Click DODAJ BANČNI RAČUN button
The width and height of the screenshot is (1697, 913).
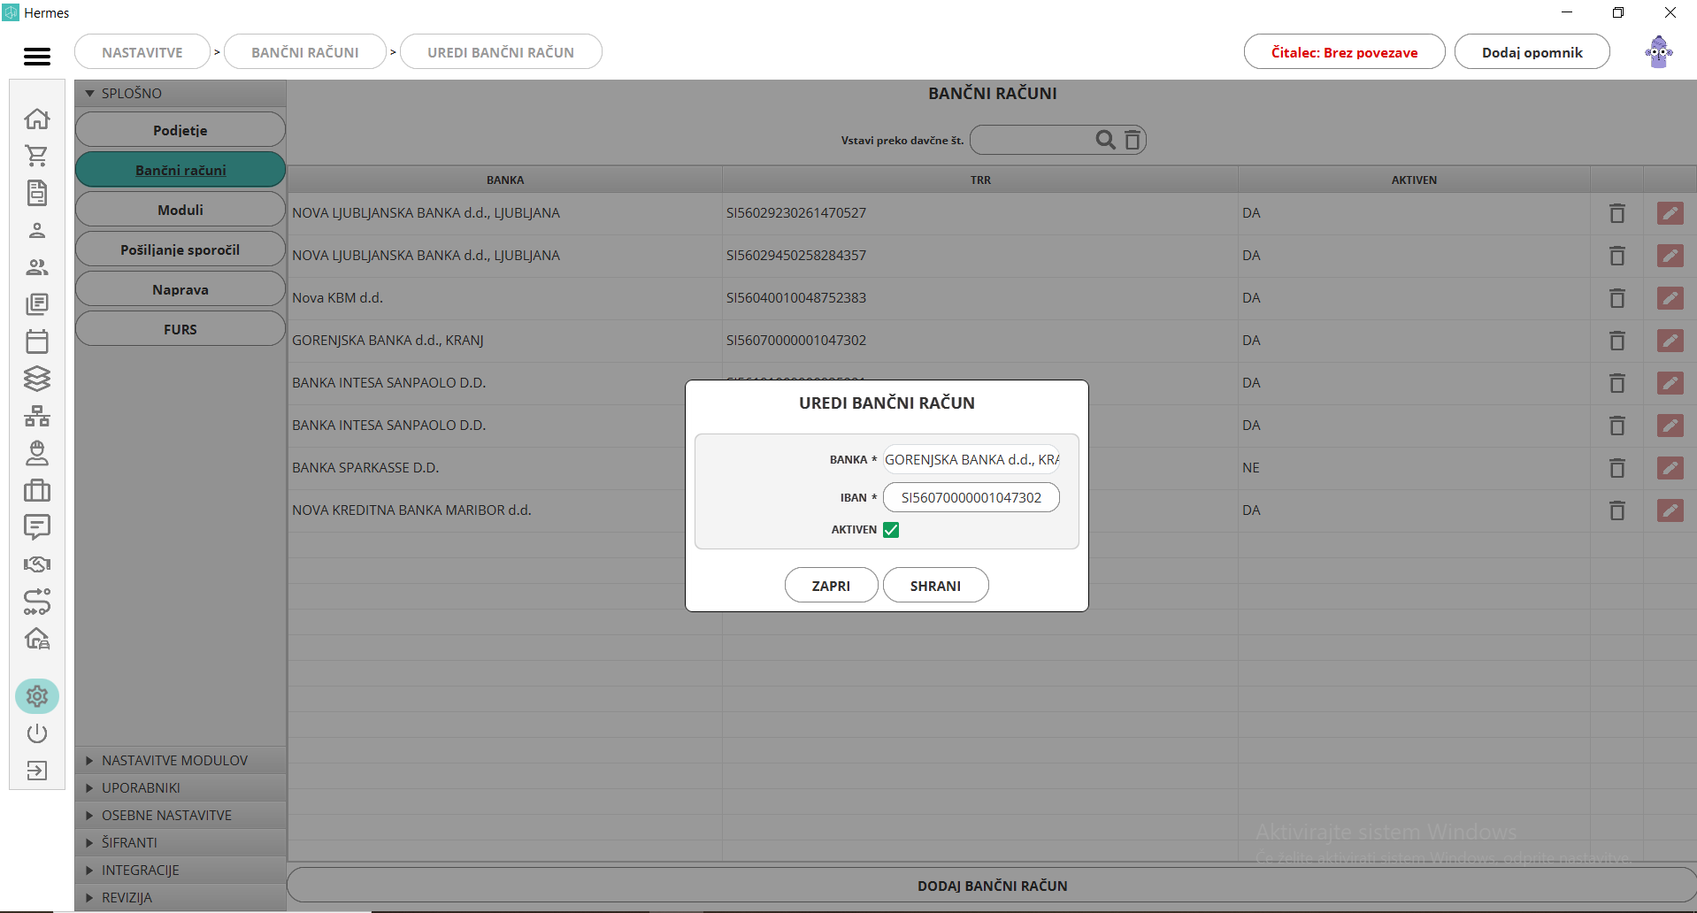tap(992, 886)
